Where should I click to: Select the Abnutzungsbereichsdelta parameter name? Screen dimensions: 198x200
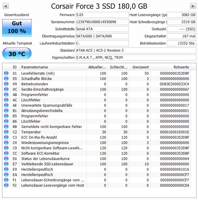(x=42, y=111)
